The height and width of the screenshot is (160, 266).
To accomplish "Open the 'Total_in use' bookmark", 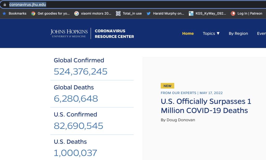I will (x=132, y=13).
